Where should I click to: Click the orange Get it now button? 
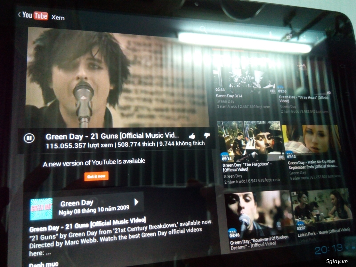point(96,176)
